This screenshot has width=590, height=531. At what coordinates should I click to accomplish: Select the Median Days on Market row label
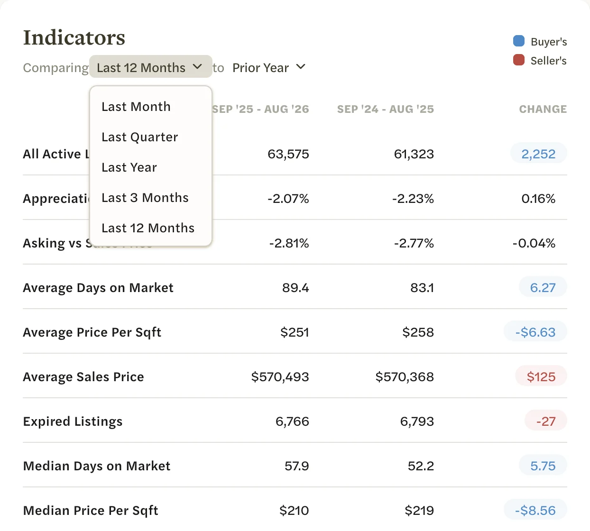(x=97, y=466)
